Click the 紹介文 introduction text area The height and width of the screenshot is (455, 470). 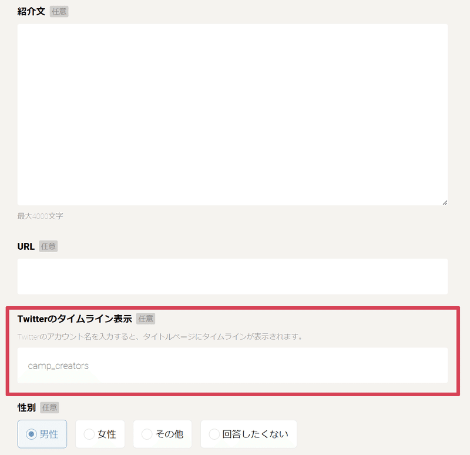pos(233,115)
